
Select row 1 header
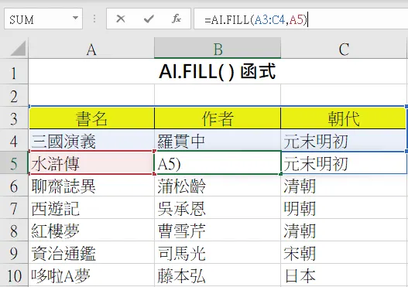click(14, 72)
